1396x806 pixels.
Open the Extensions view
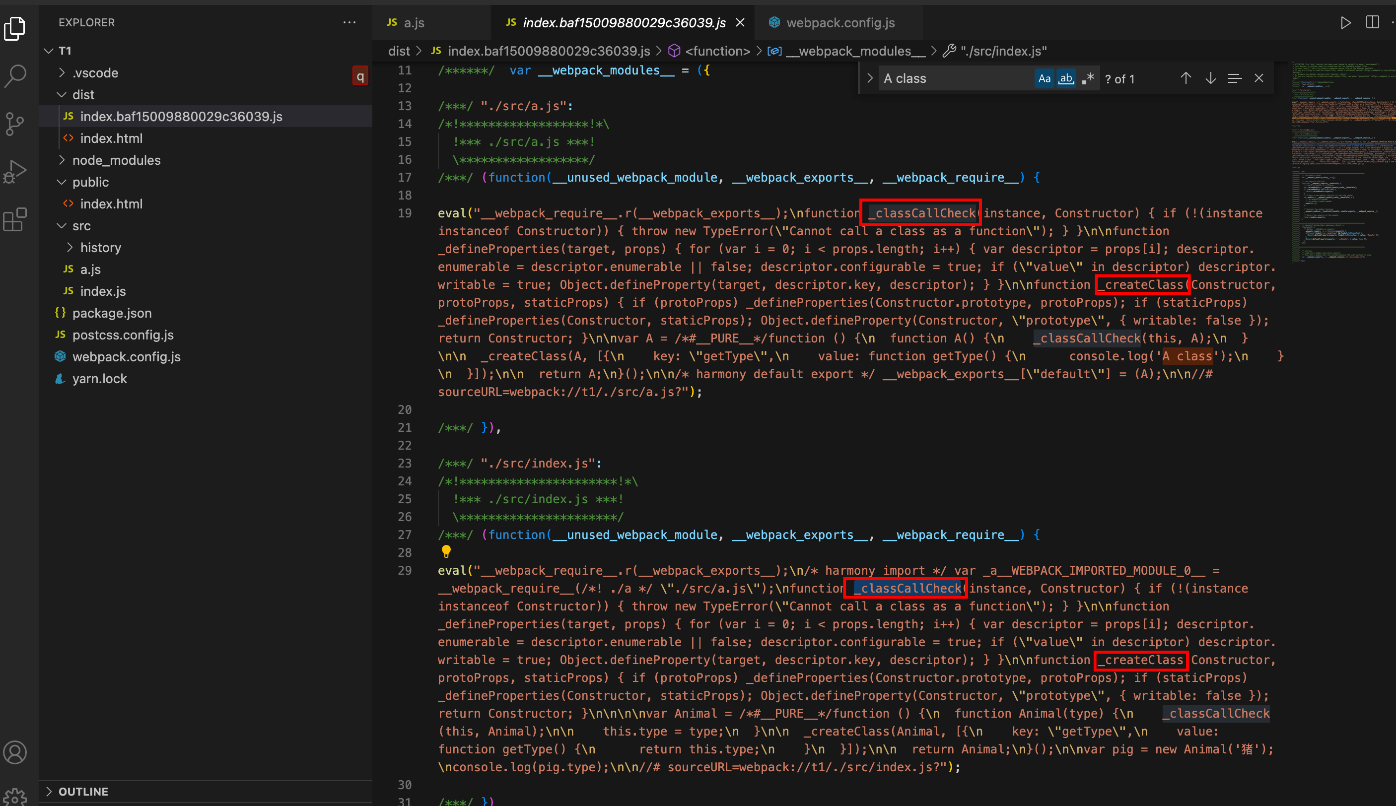click(15, 220)
